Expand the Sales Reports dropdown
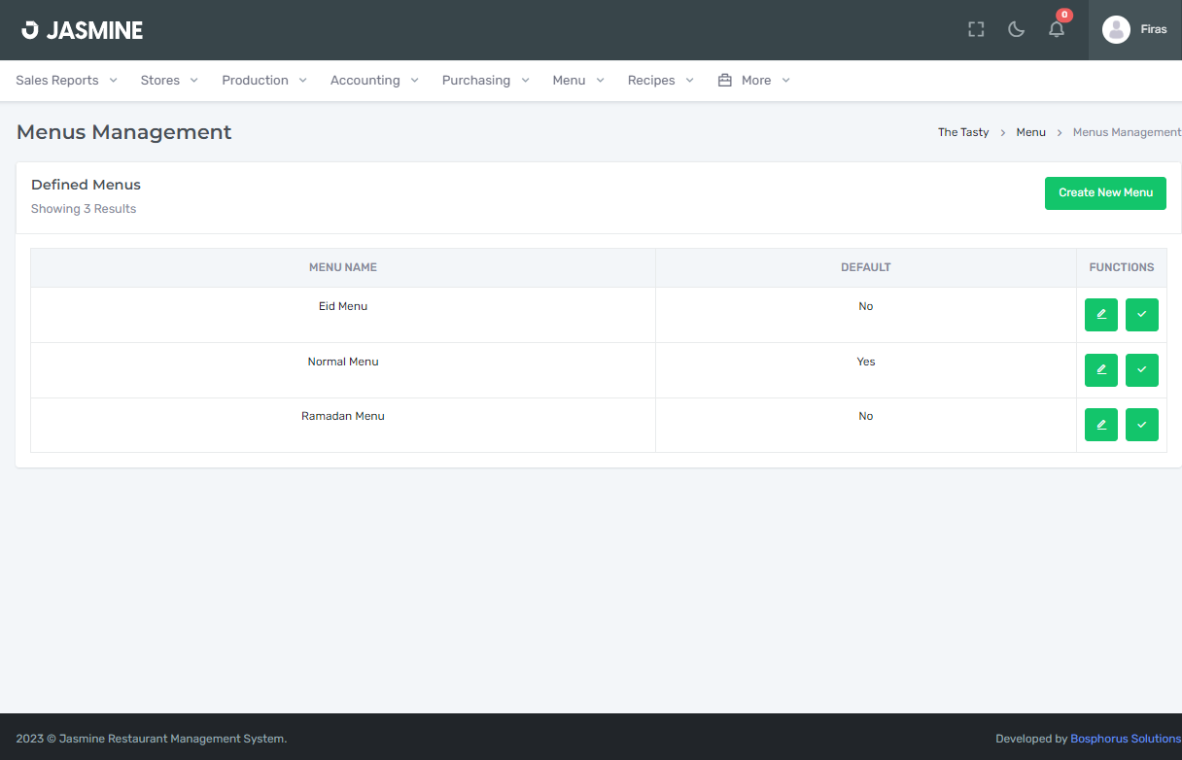The image size is (1182, 760). 66,80
